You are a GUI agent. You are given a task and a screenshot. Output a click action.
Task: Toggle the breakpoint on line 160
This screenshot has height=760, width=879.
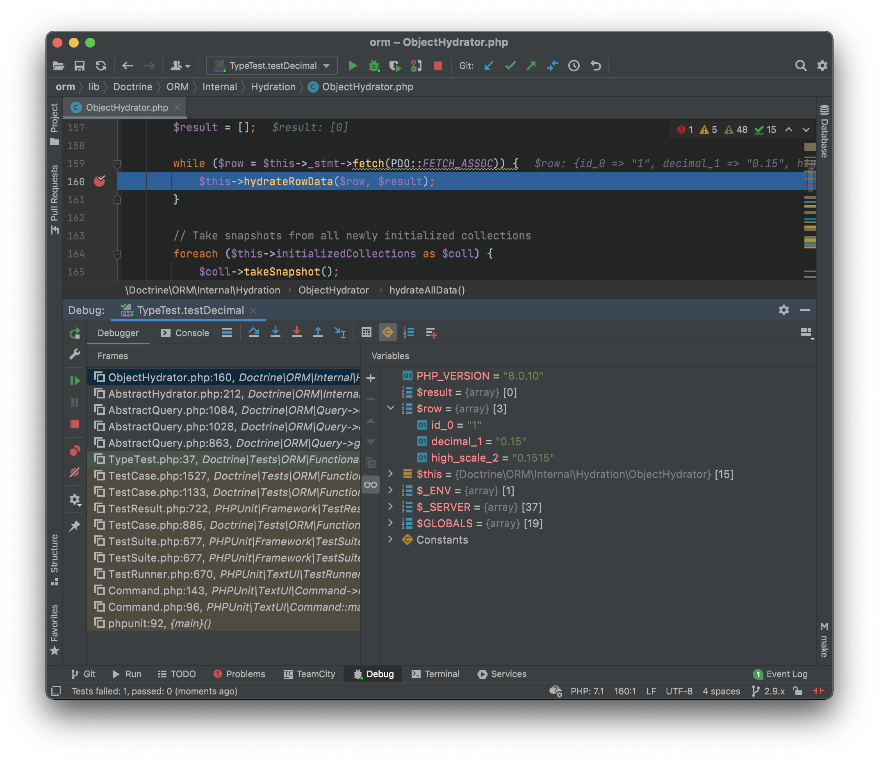point(100,182)
